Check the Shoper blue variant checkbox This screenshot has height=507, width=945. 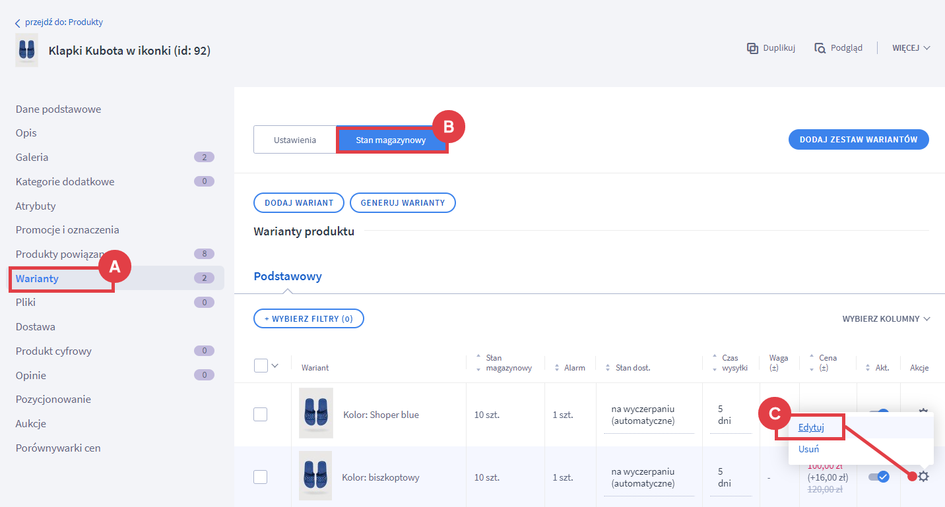(261, 415)
